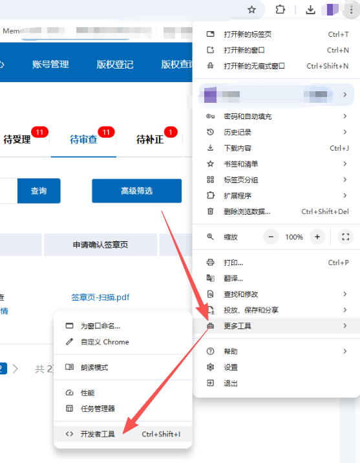Increase zoom with the plus button
This screenshot has width=360, height=463.
(x=317, y=237)
